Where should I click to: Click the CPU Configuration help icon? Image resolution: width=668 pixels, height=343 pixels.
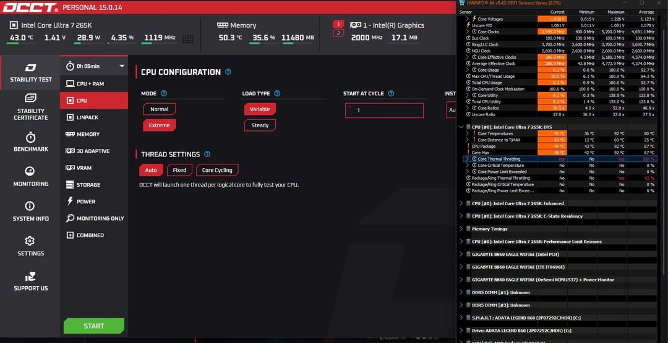(228, 72)
